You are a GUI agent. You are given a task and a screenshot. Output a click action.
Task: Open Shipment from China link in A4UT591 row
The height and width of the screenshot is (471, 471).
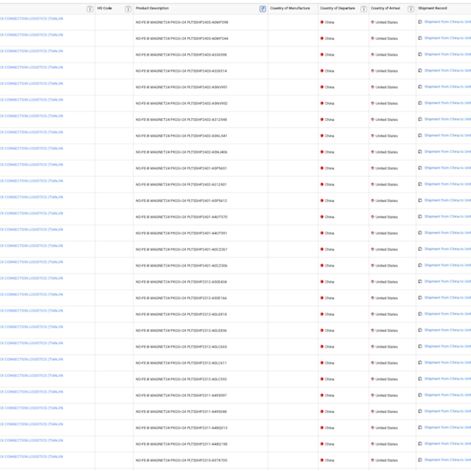[x=447, y=233]
